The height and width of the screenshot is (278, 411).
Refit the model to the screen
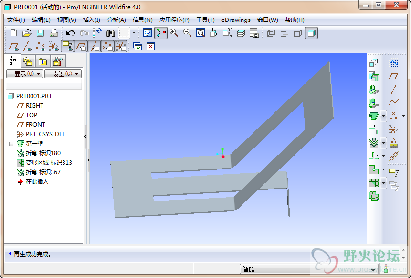200,33
